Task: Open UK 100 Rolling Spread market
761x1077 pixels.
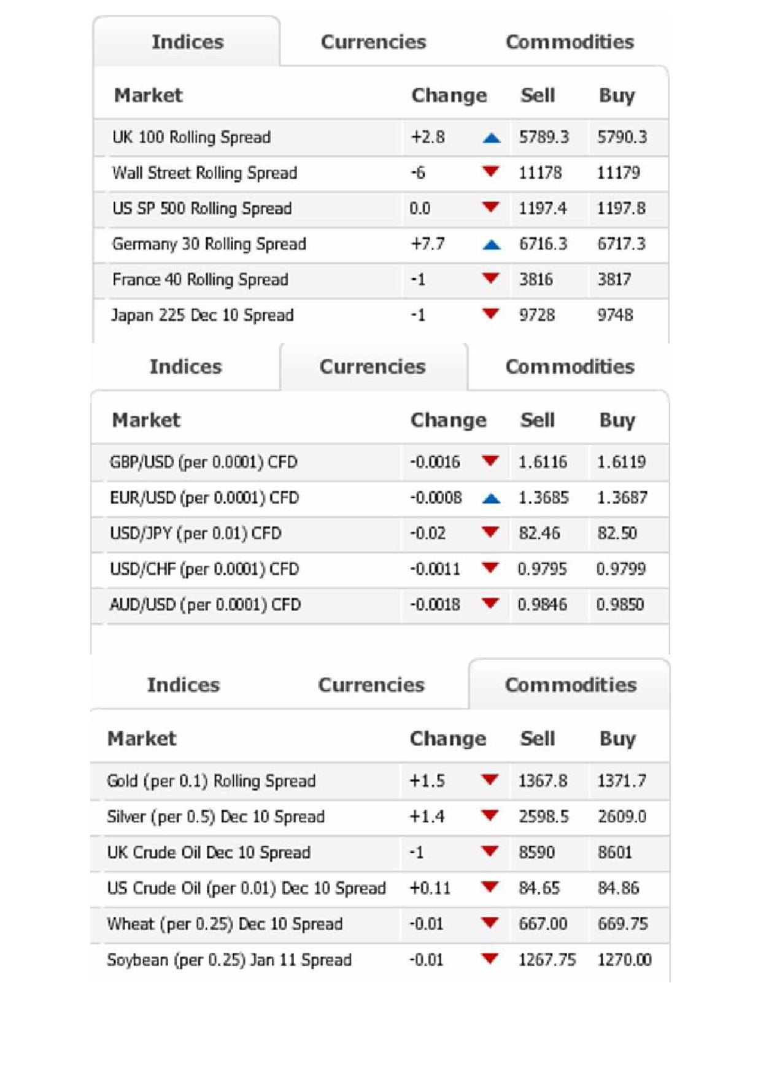Action: pos(191,137)
